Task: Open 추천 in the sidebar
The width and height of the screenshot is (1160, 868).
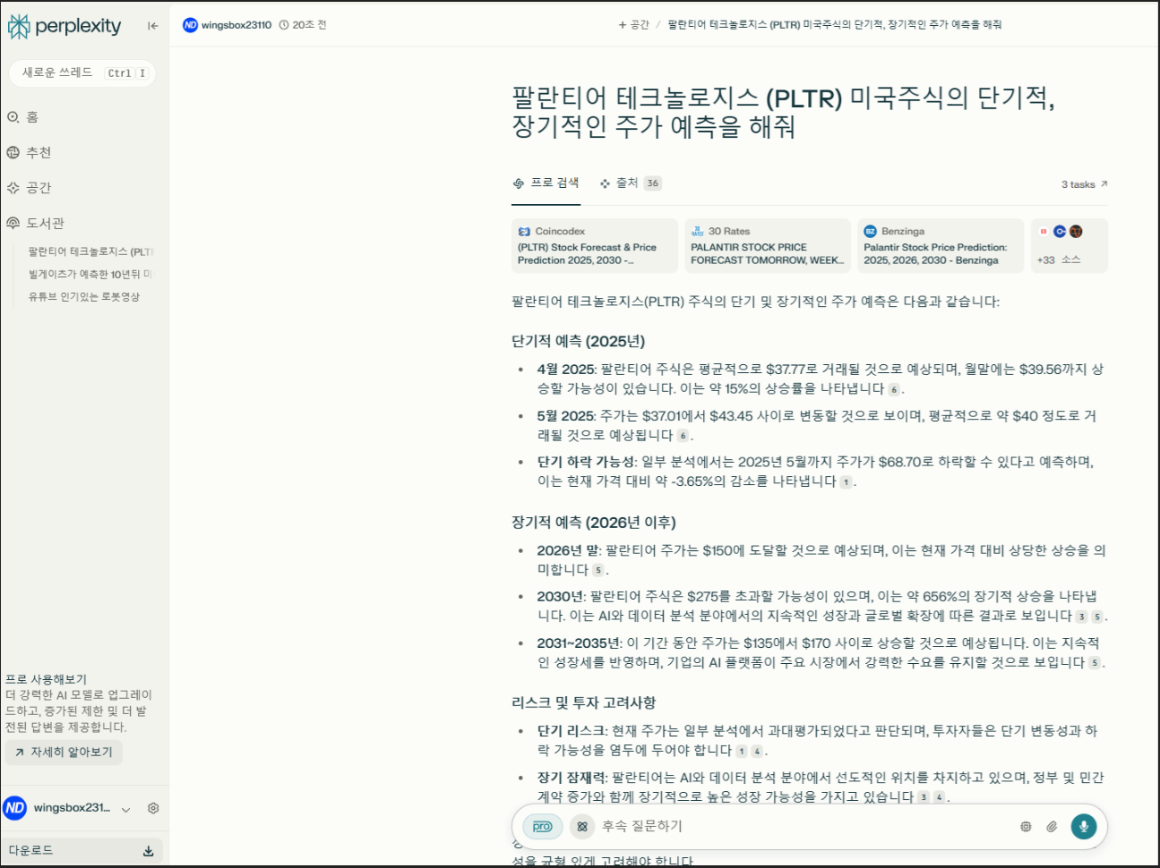Action: [x=29, y=153]
